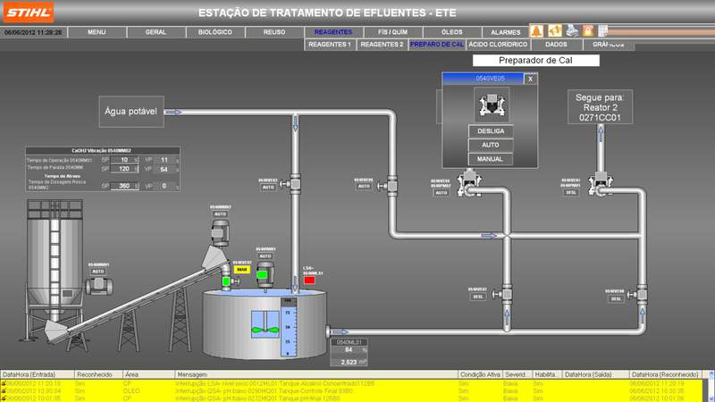
Task: Click the red LSA level alarm indicator
Action: tap(309, 280)
